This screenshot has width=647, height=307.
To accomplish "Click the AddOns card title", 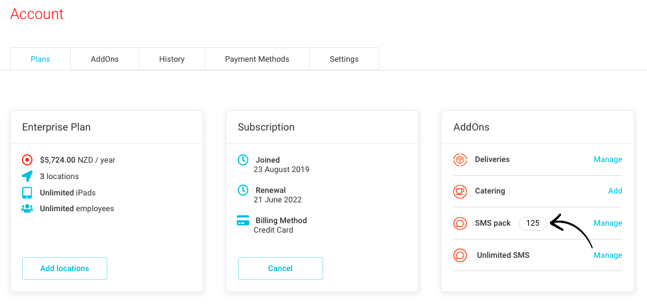I will [472, 127].
